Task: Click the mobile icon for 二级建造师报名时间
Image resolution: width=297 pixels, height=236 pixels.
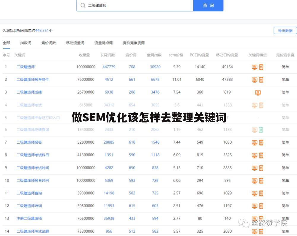Action: [x=261, y=181]
